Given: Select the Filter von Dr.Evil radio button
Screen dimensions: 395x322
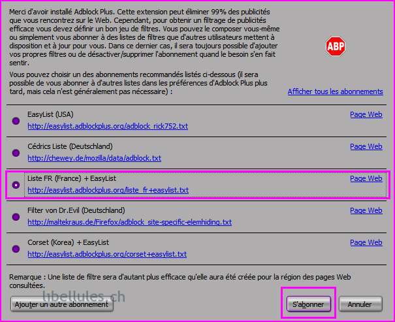Looking at the screenshot, I should pos(16,217).
